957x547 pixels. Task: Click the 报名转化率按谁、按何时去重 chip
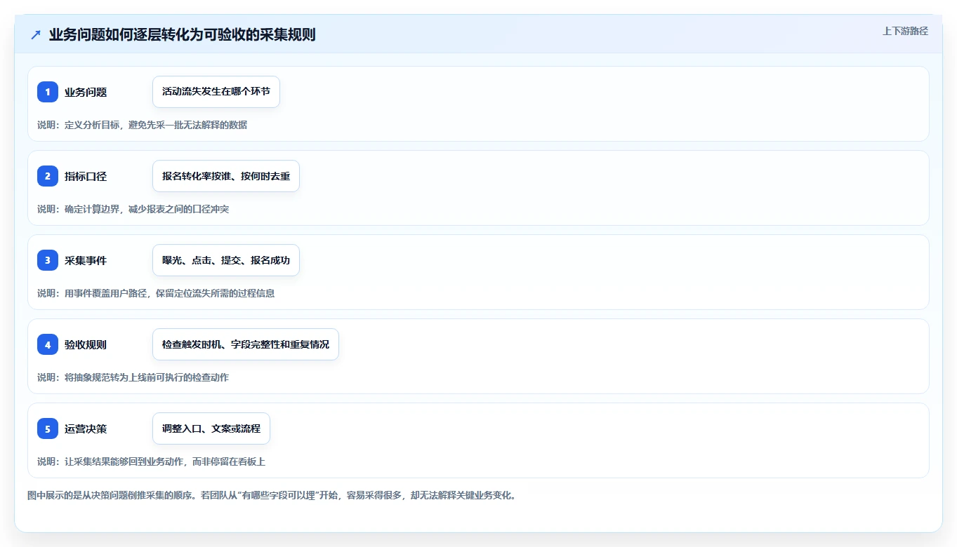[x=226, y=176]
